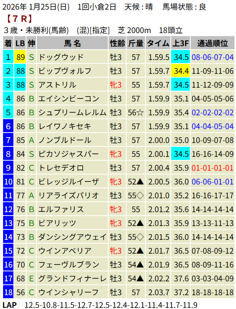Click the yellow LB 89 cell
Screen dimensions: 236x309
(21, 57)
